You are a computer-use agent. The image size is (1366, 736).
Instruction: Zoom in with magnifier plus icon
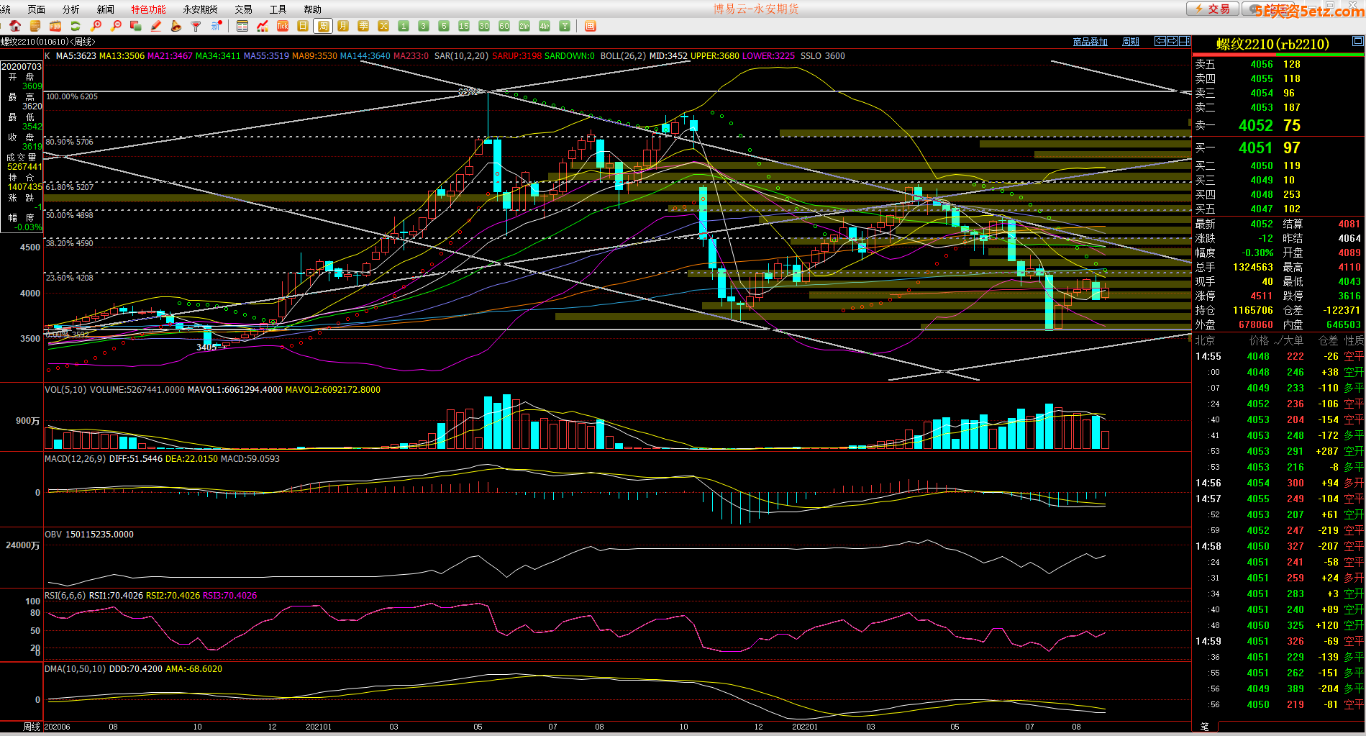96,26
